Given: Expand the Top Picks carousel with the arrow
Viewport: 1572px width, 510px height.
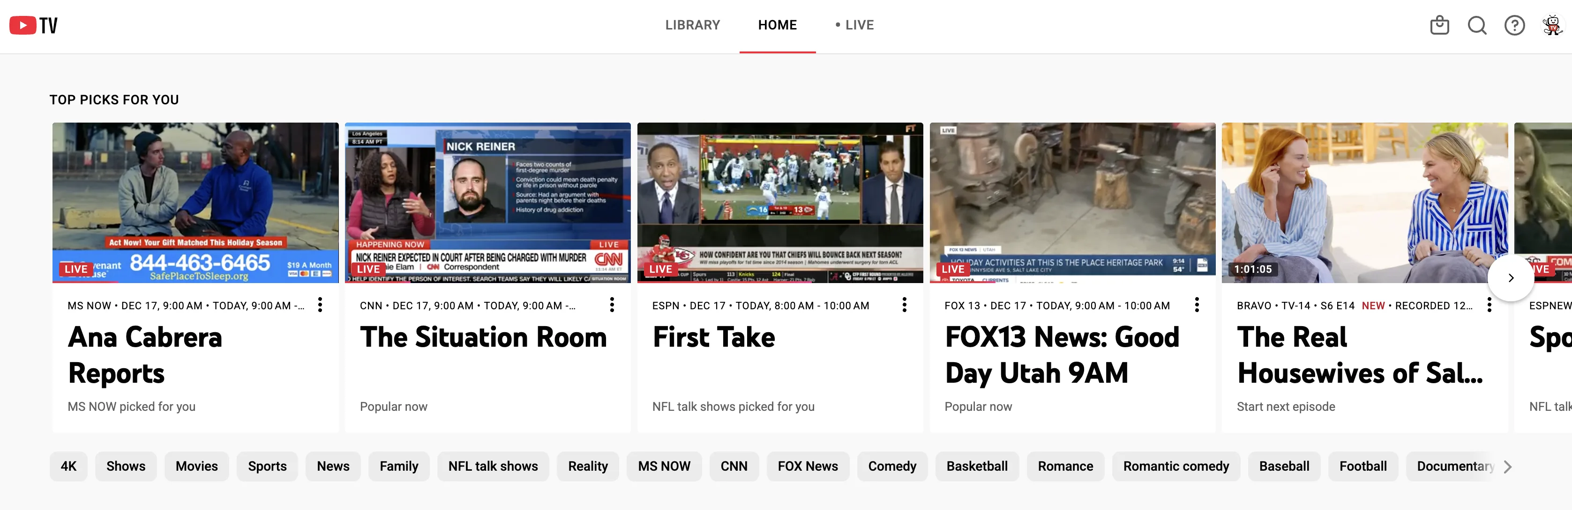Looking at the screenshot, I should coord(1510,278).
